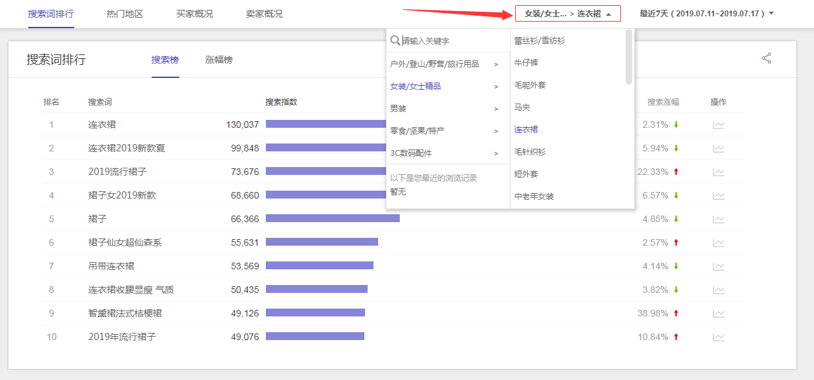Image resolution: width=814 pixels, height=380 pixels.
Task: Open trend chart icon for 2019年流行裙子 row
Action: tap(719, 337)
